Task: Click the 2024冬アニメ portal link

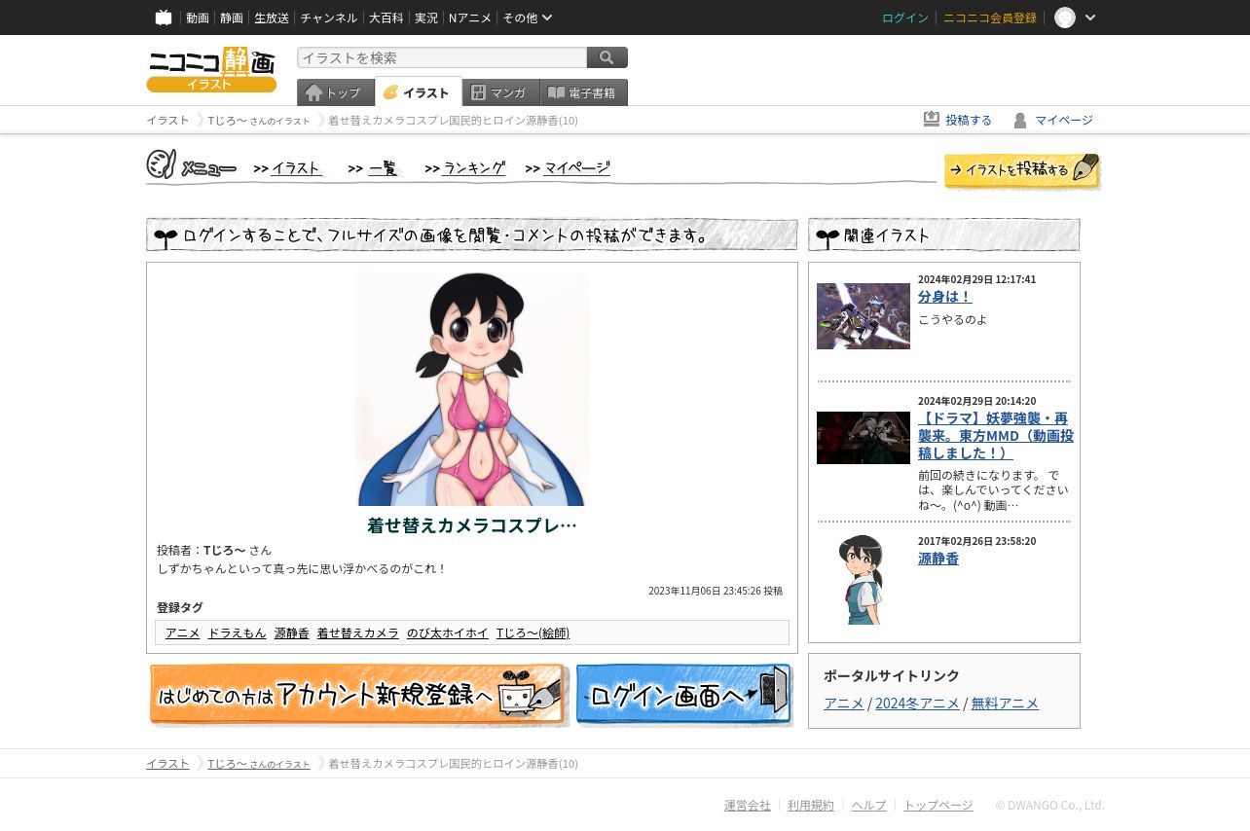Action: tap(917, 703)
